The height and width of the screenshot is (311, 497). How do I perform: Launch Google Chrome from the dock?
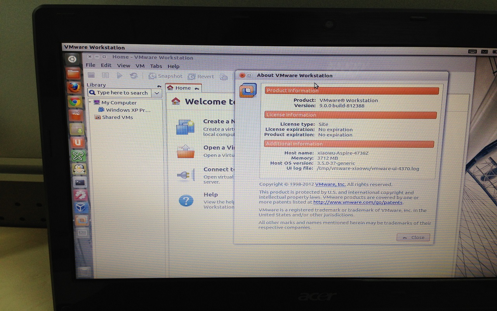coord(75,102)
